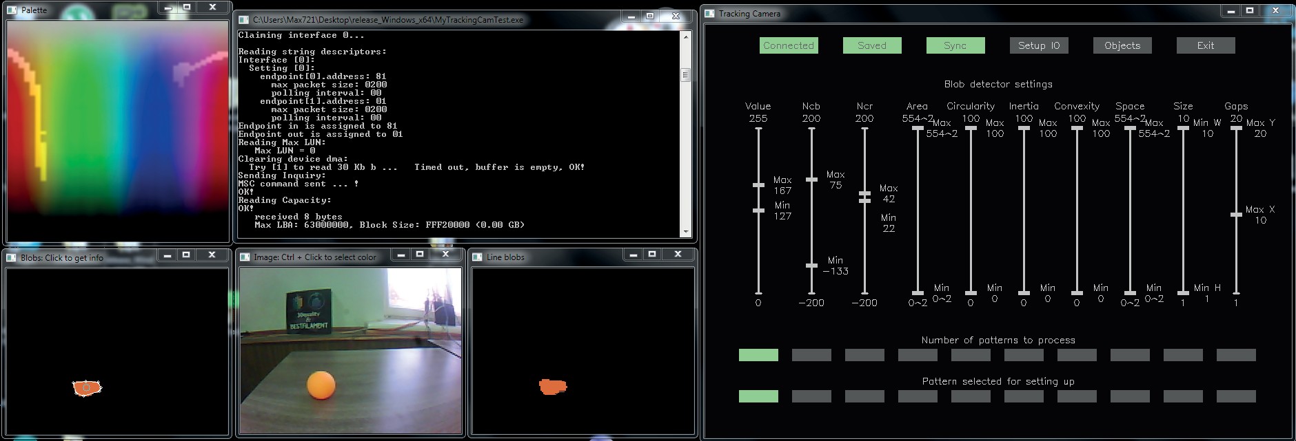Screen dimensions: 1296x441
Task: Click the Saved button
Action: tap(872, 45)
